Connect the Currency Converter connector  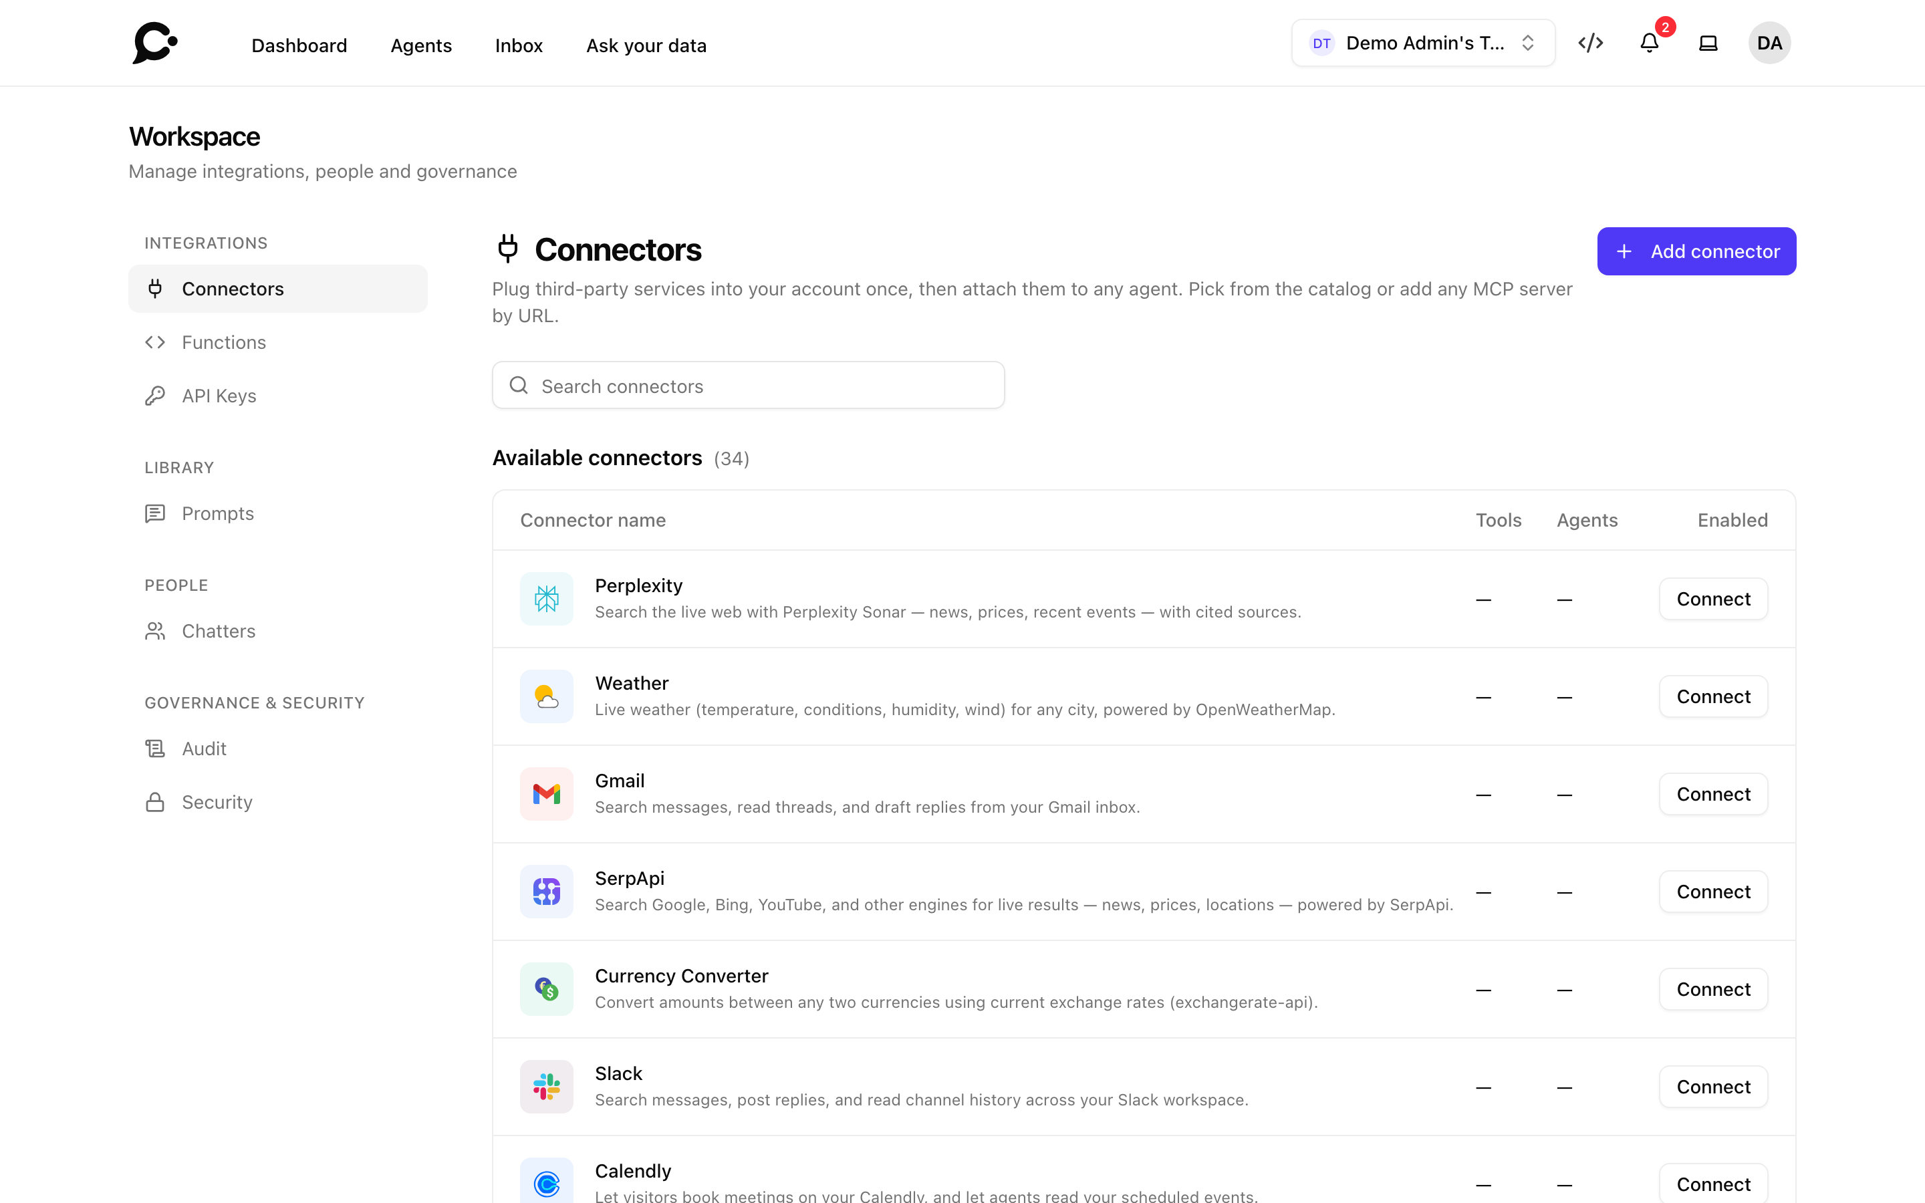coord(1713,989)
